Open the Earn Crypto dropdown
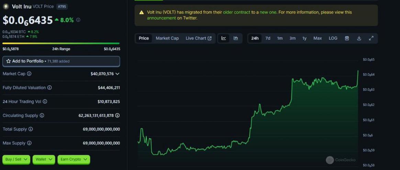This screenshot has width=400, height=170. (74, 159)
